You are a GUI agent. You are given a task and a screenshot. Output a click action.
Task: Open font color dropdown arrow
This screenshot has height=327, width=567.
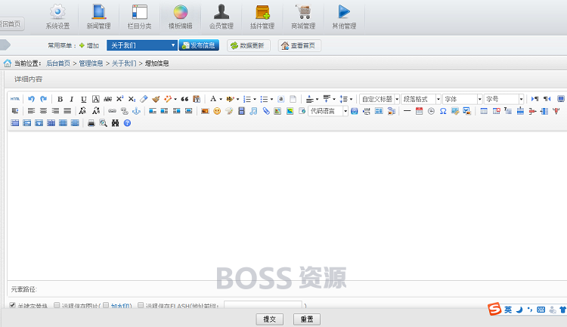coord(221,99)
